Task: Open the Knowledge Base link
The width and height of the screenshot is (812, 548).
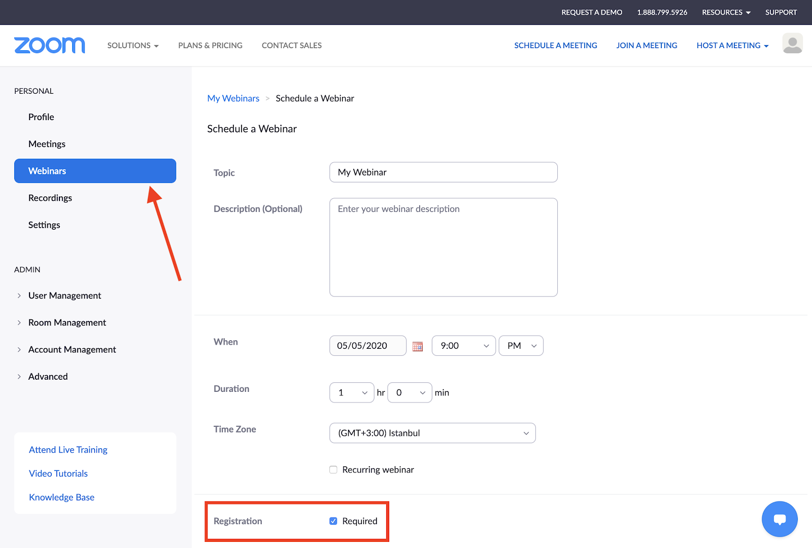Action: (x=61, y=497)
